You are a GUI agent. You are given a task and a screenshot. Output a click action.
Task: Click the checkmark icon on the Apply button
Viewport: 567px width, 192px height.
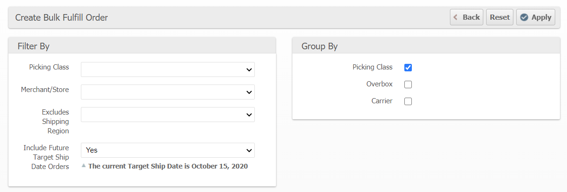coord(524,17)
